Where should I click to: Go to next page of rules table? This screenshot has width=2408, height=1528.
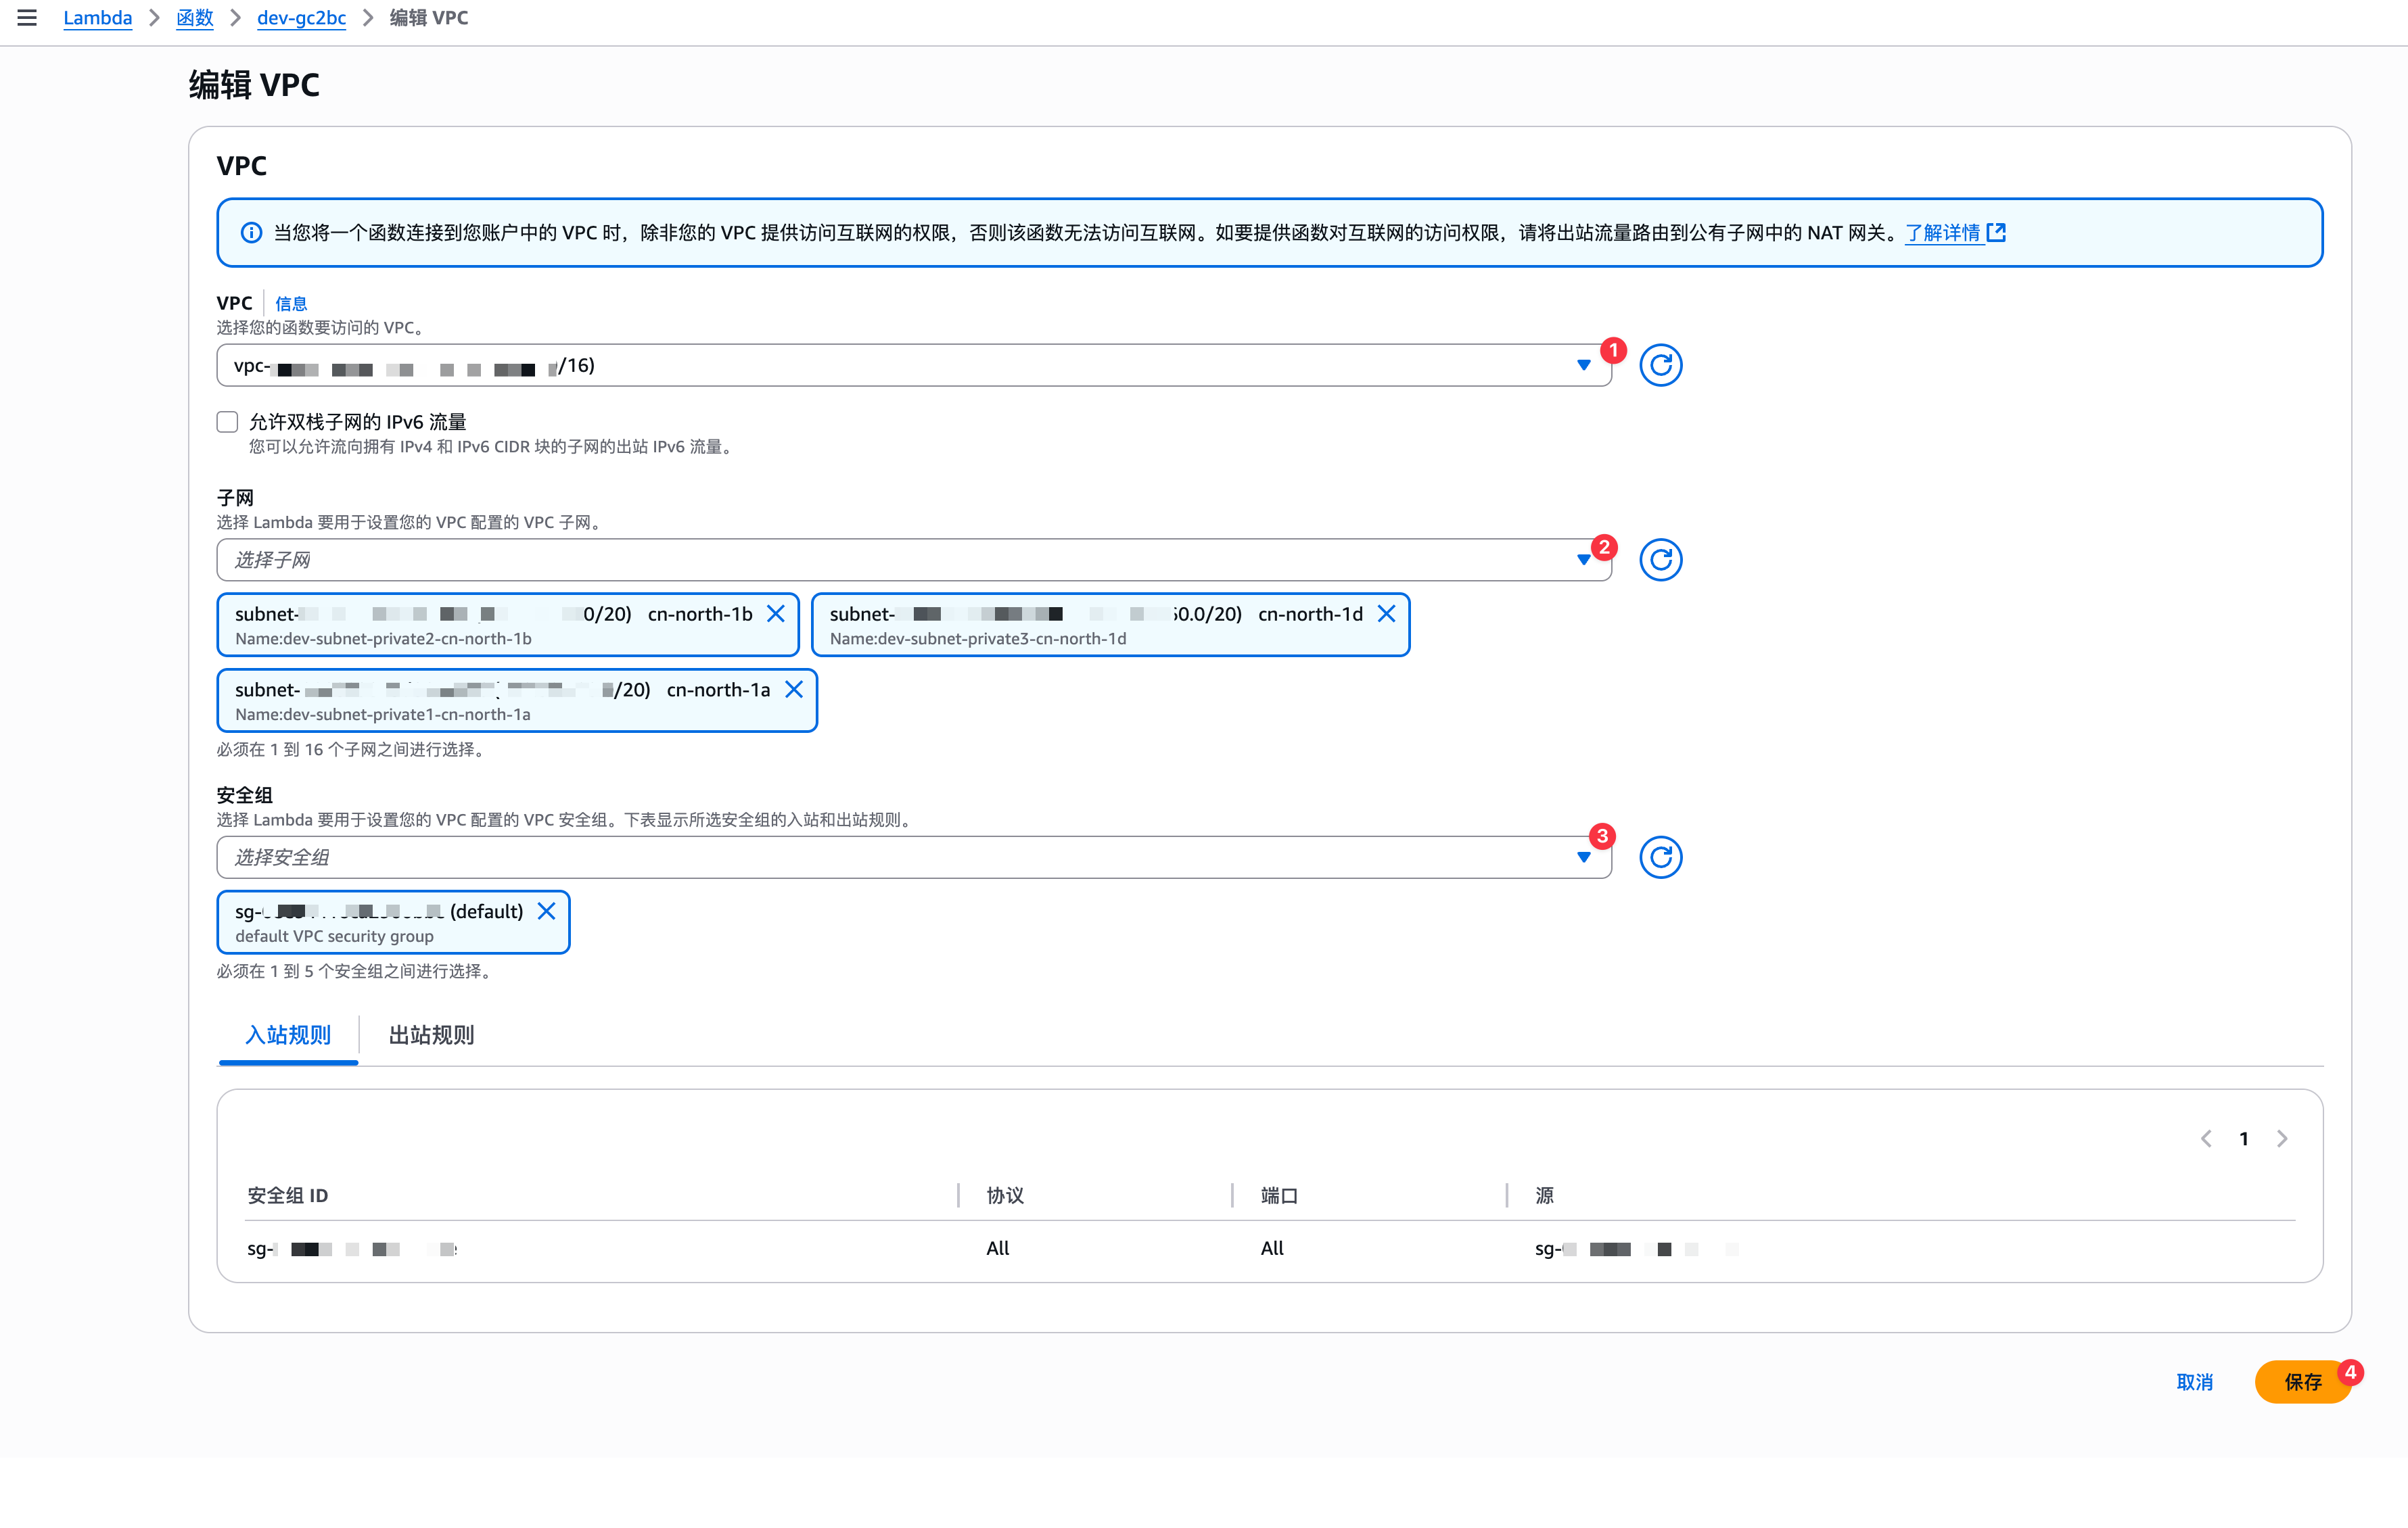2282,1139
